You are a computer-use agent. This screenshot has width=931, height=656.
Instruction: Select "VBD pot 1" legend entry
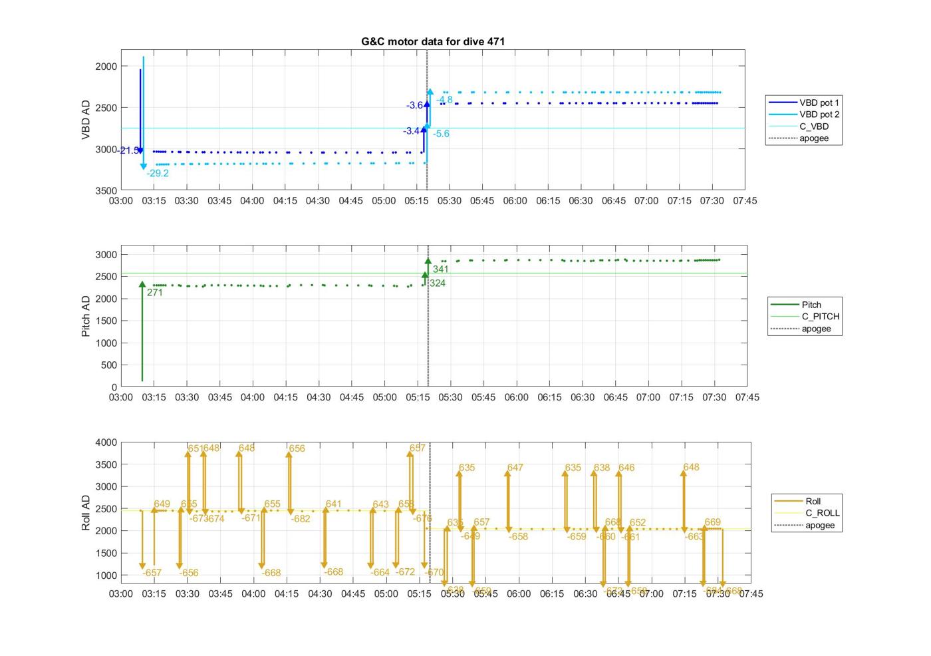(803, 102)
